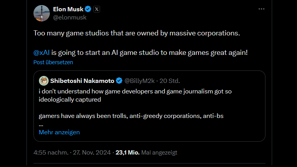Click verified badge next to Shibetoshi Nakamoto
The width and height of the screenshot is (297, 167).
click(x=119, y=81)
